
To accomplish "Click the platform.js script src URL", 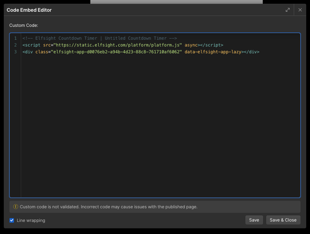I will [x=118, y=45].
